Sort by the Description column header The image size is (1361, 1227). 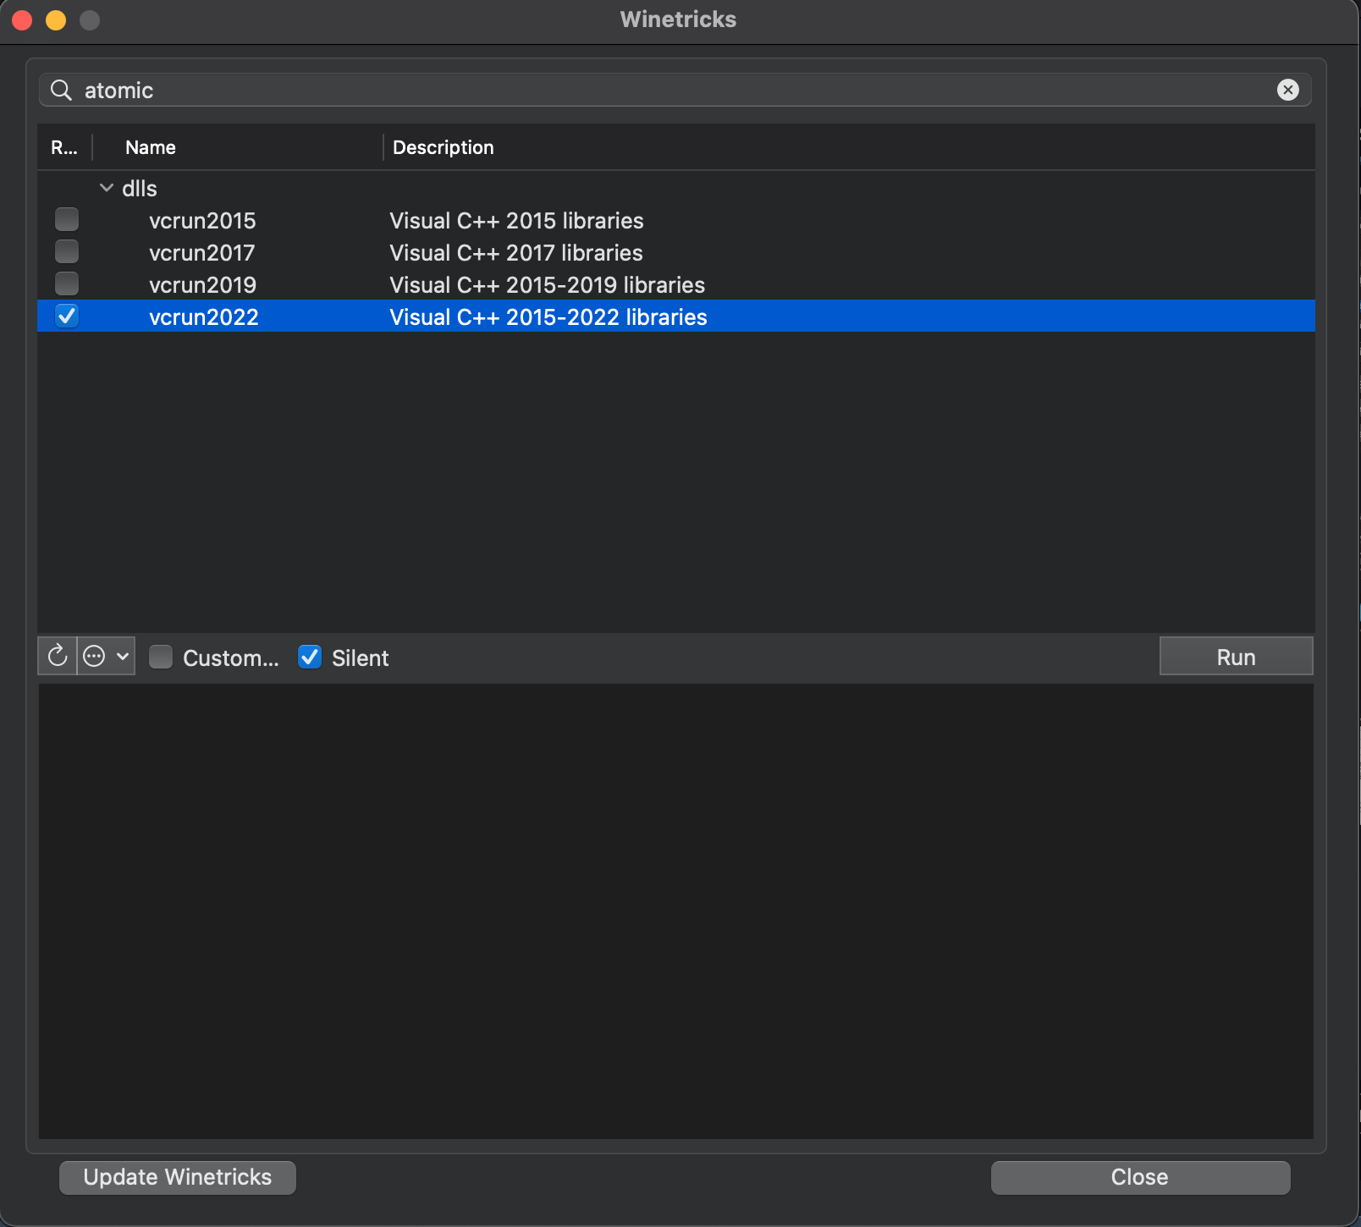[443, 147]
